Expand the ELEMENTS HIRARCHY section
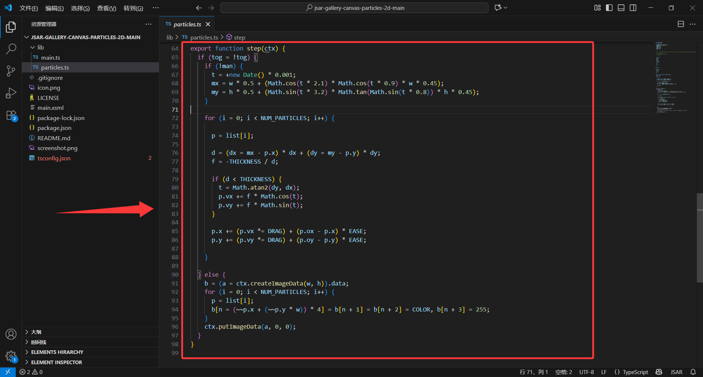The image size is (703, 377). click(57, 352)
